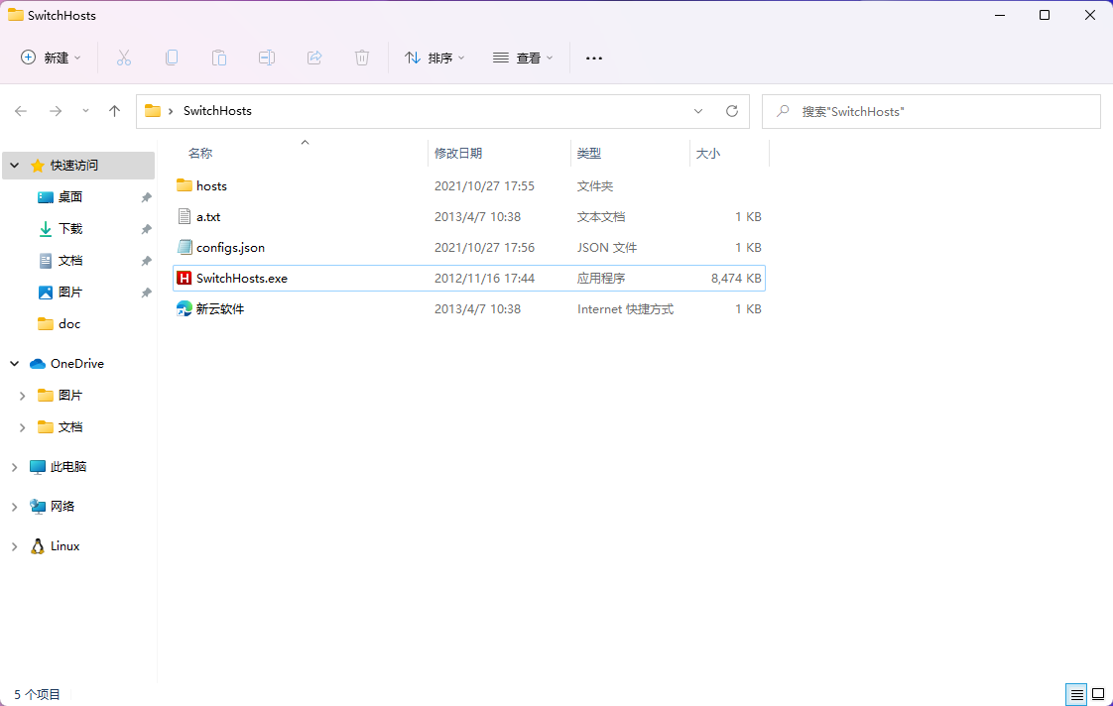Click the SwitchHosts breadcrumb in address bar
The width and height of the screenshot is (1113, 706).
coord(217,111)
